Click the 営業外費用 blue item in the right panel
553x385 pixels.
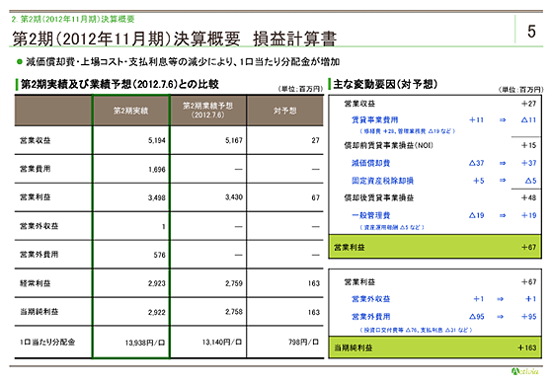pos(370,317)
